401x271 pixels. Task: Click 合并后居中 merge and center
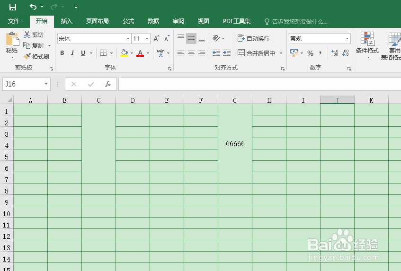click(256, 53)
